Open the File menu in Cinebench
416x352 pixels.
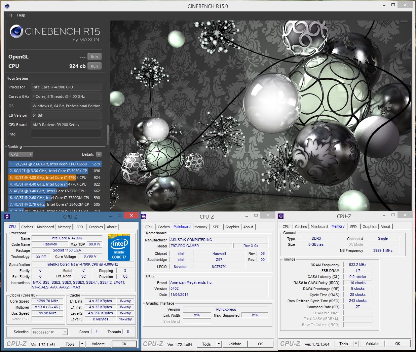pos(9,15)
